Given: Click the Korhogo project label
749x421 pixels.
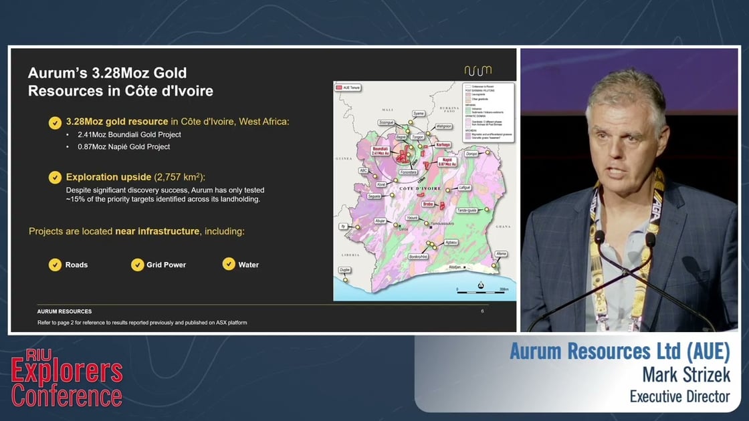Looking at the screenshot, I should tap(443, 144).
